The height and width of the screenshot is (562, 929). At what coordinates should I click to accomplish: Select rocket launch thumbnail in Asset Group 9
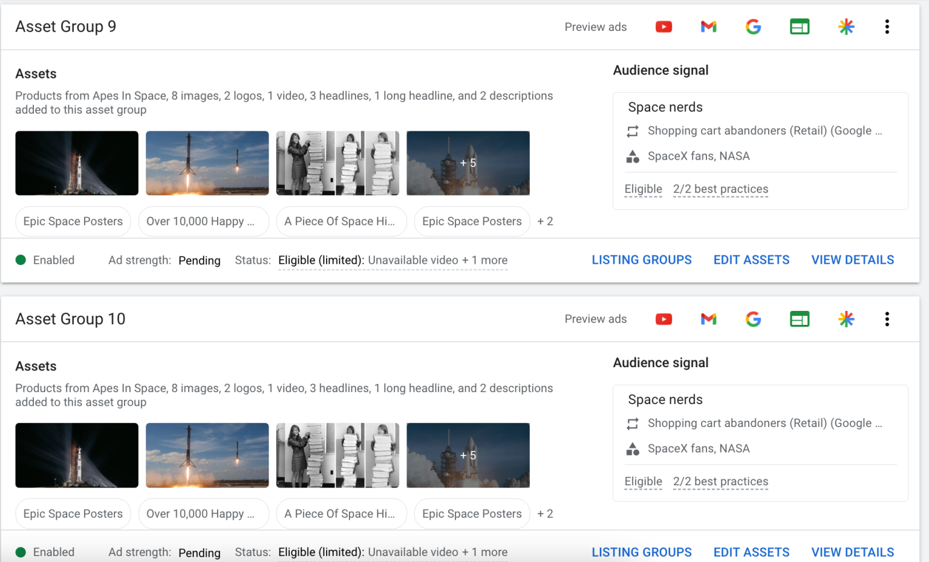(x=207, y=163)
